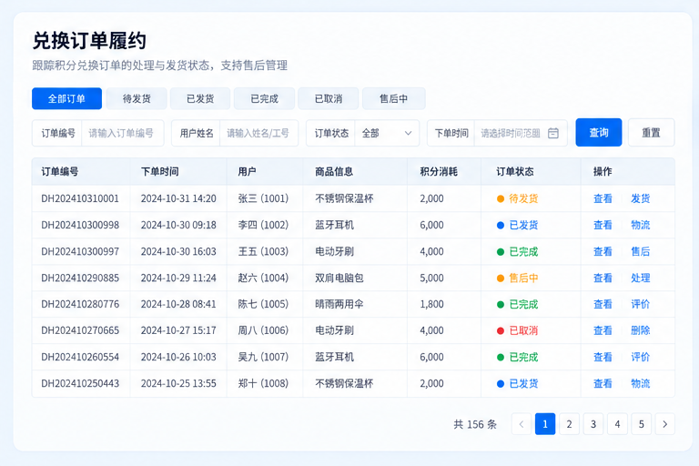Click 查看 for order DH202410250443
This screenshot has height=466, width=699.
pyautogui.click(x=603, y=383)
